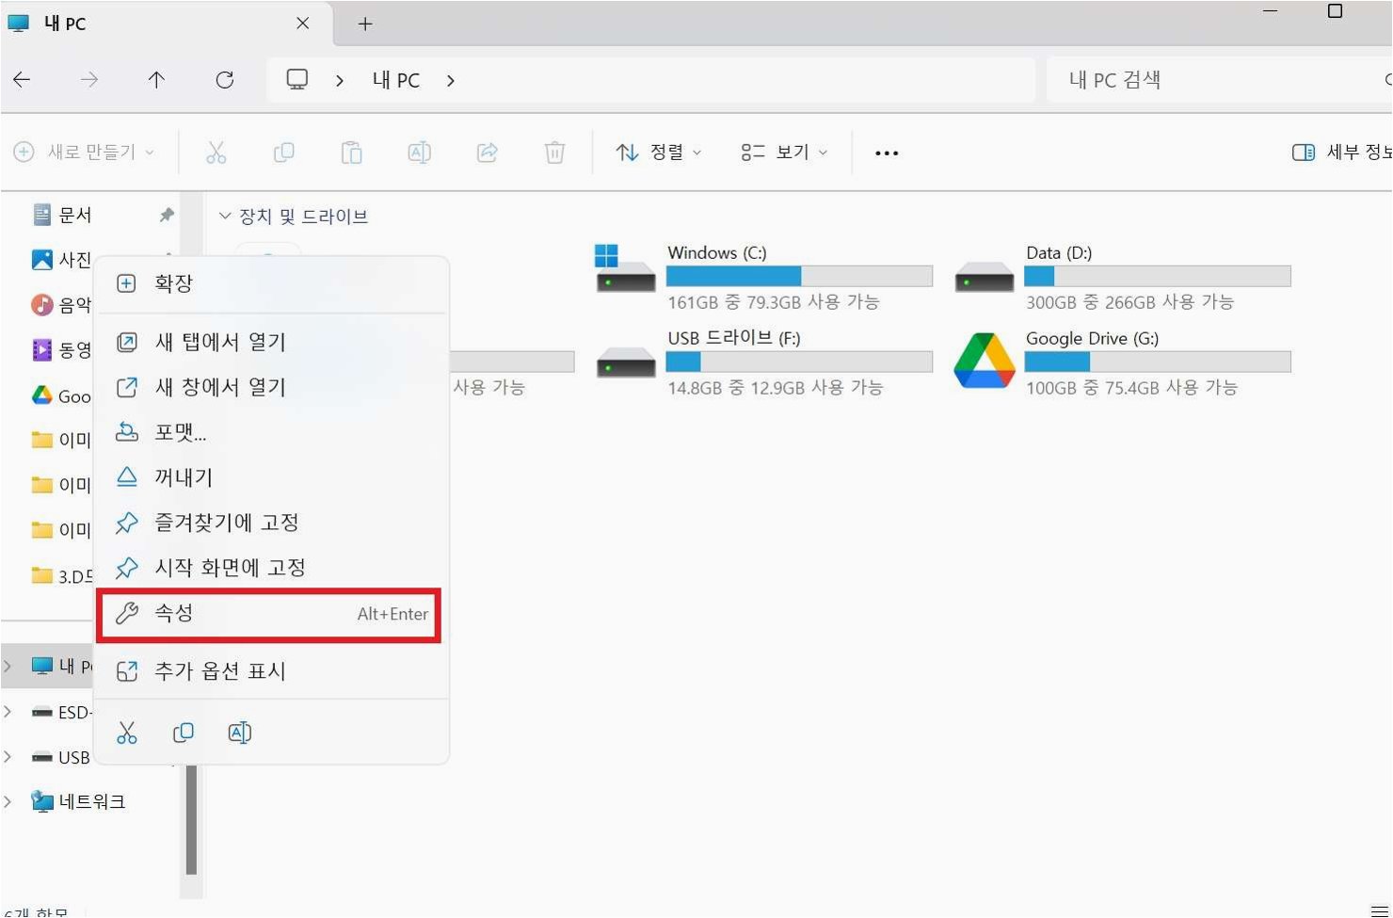Choose 새 탭에서 열기 menu entry
Image resolution: width=1393 pixels, height=918 pixels.
pyautogui.click(x=271, y=342)
